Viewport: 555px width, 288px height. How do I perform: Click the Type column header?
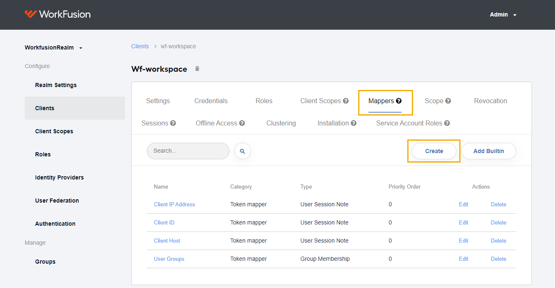click(x=306, y=186)
